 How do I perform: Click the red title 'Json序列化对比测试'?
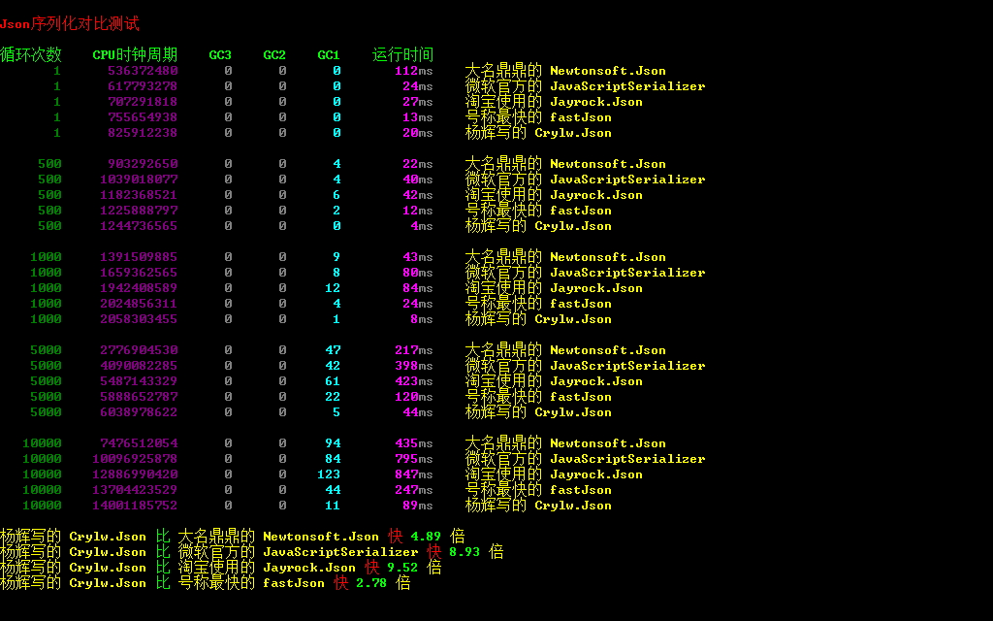70,24
